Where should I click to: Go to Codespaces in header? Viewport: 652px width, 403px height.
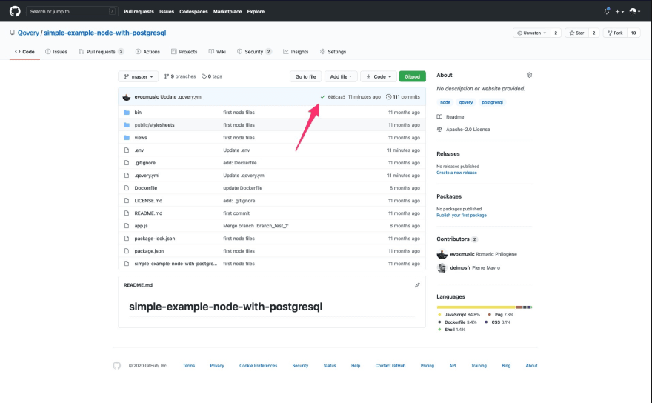point(193,12)
